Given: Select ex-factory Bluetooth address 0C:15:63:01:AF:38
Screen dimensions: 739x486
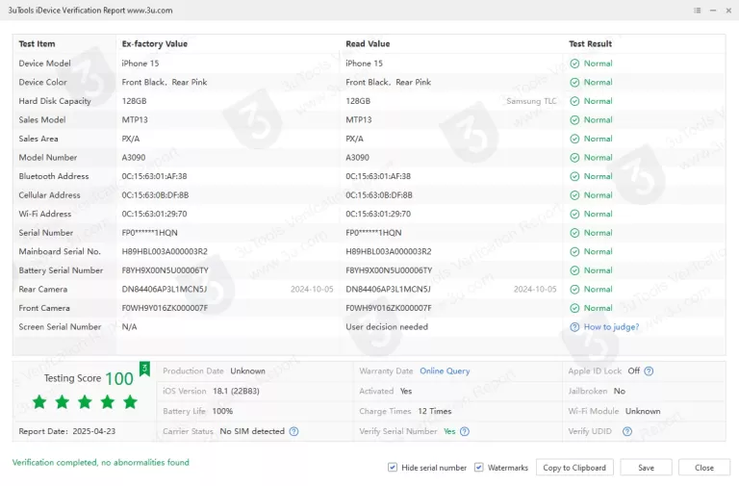Looking at the screenshot, I should 154,177.
